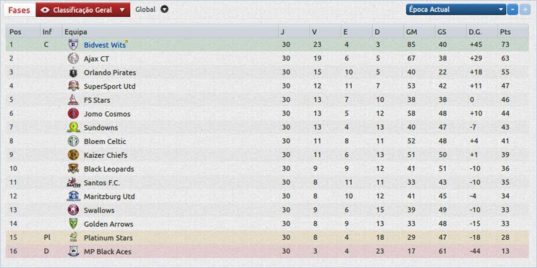Click the minus button beside Época Actual
The height and width of the screenshot is (268, 537).
513,9
